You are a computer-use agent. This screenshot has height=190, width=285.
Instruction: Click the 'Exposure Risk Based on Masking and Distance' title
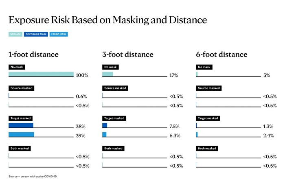[x=107, y=20]
